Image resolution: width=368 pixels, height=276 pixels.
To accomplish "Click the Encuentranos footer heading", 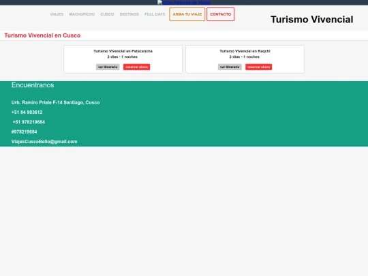I will pyautogui.click(x=33, y=85).
